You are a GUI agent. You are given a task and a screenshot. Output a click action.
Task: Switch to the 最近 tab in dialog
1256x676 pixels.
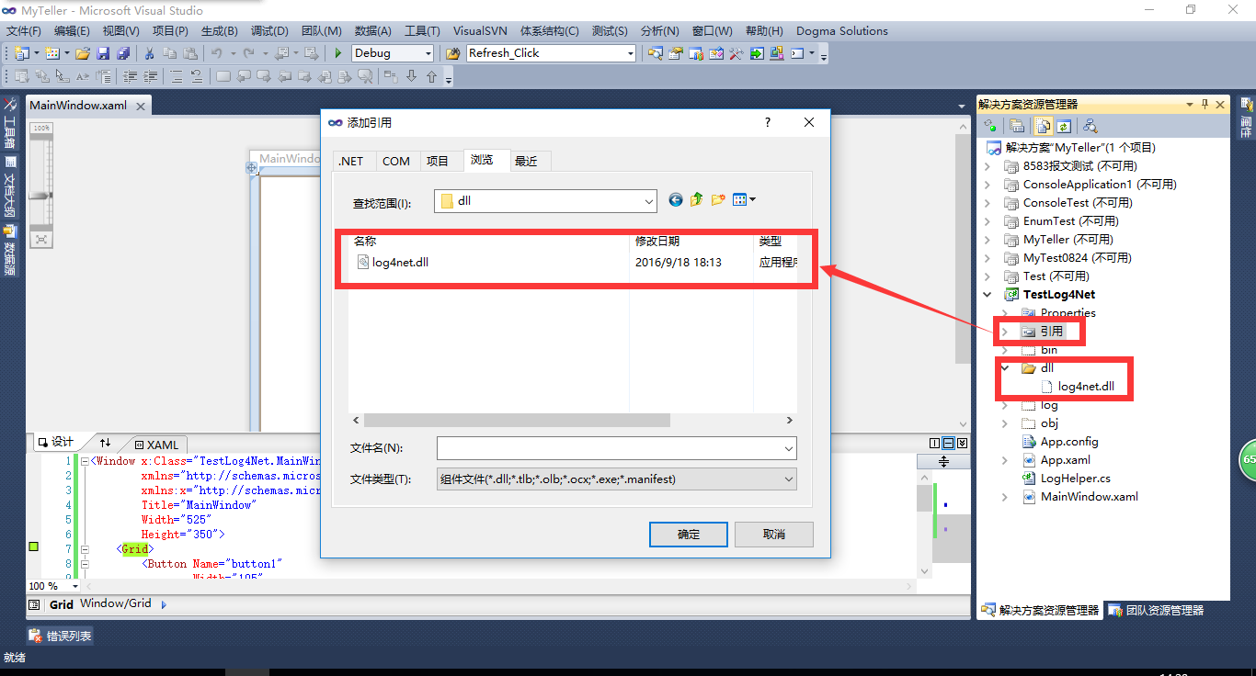tap(526, 161)
